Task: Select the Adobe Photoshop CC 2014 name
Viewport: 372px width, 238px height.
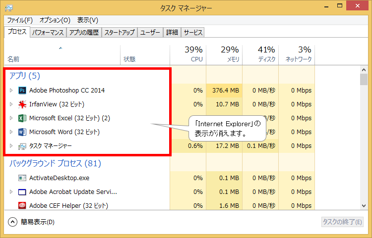Action: pos(67,91)
